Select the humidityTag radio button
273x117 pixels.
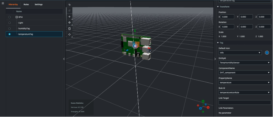coord(10,29)
